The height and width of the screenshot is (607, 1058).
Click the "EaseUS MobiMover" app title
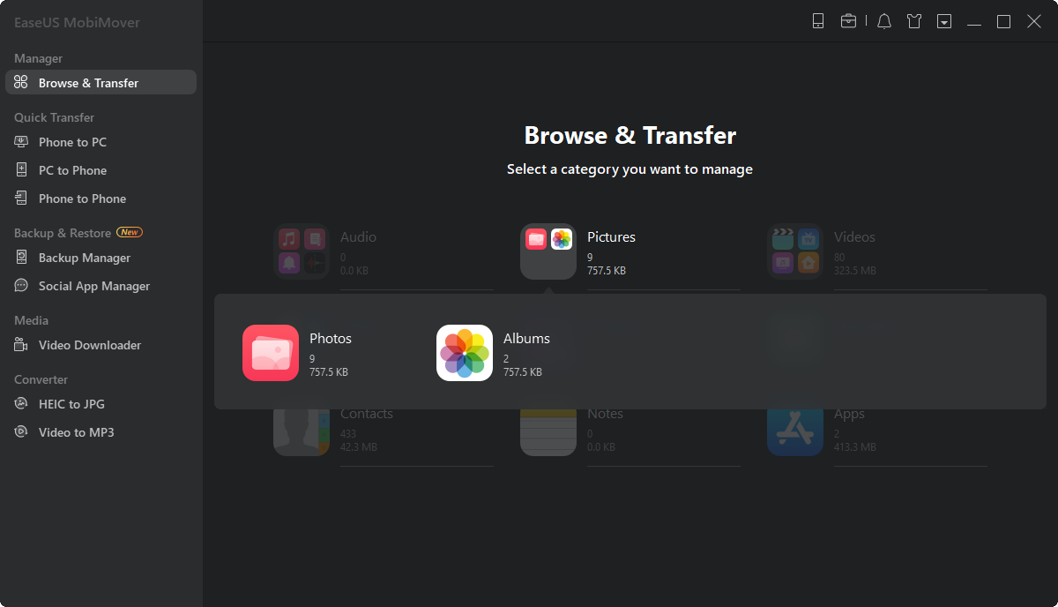coord(77,22)
